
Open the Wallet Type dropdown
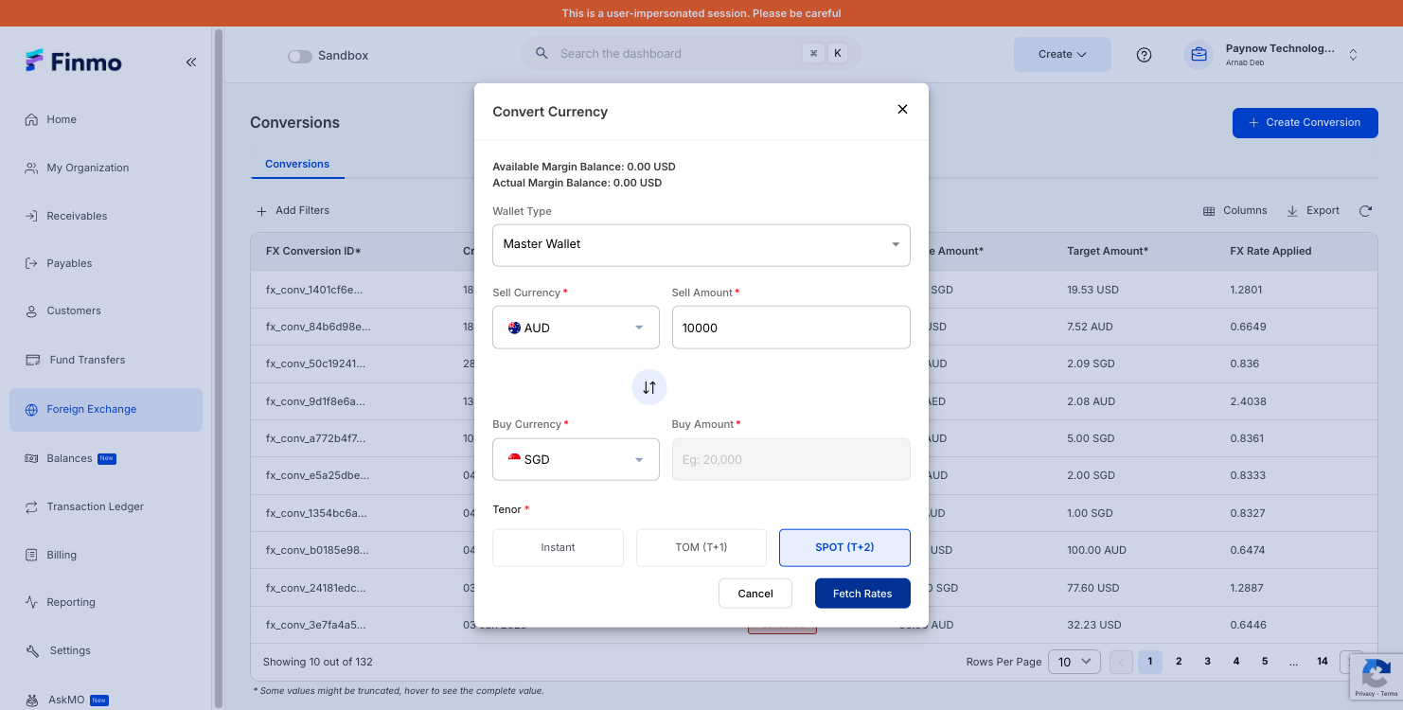pyautogui.click(x=701, y=244)
